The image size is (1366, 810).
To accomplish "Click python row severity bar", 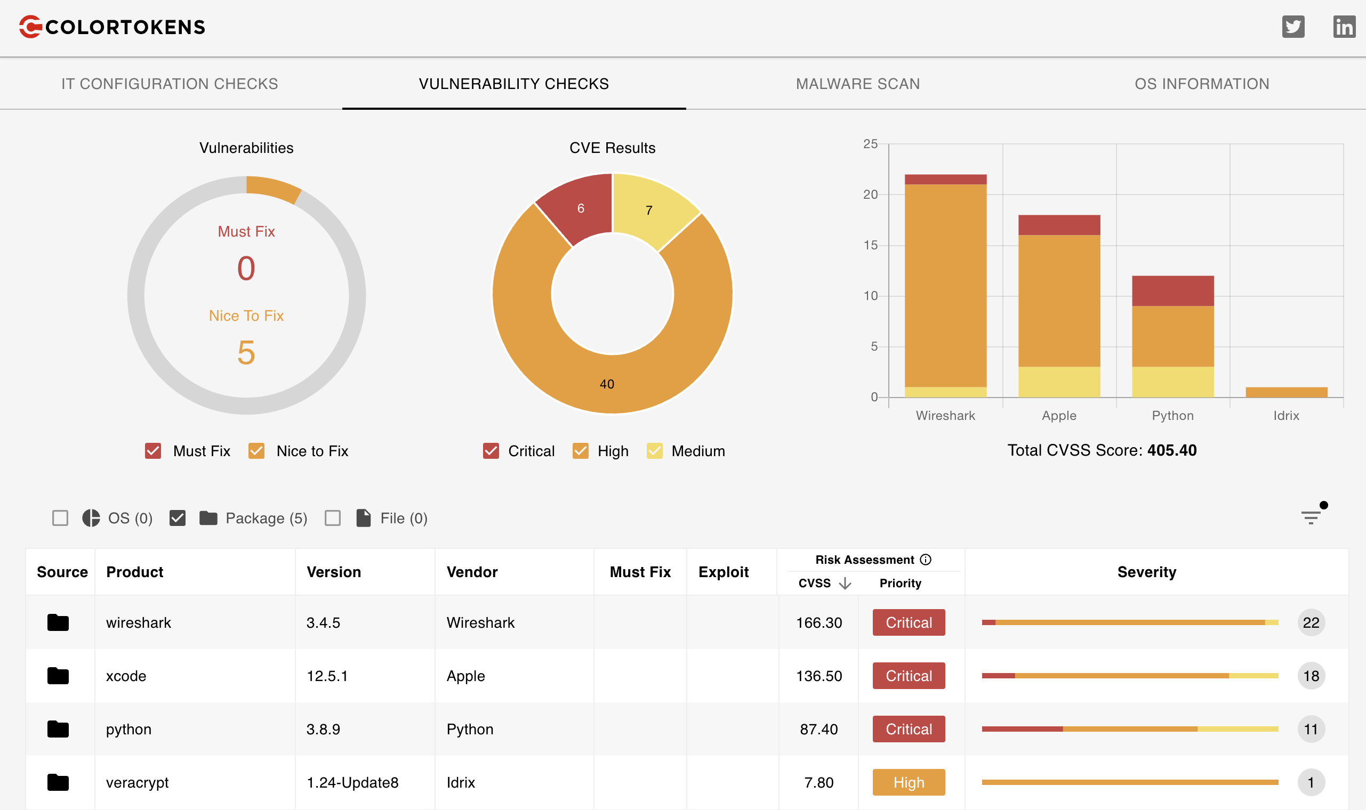I will [x=1130, y=729].
